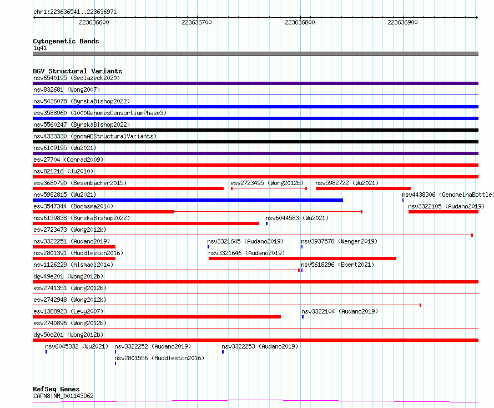The width and height of the screenshot is (494, 408).
Task: Open esv2723495 (Wong2012b) variant label
Action: [x=267, y=183]
